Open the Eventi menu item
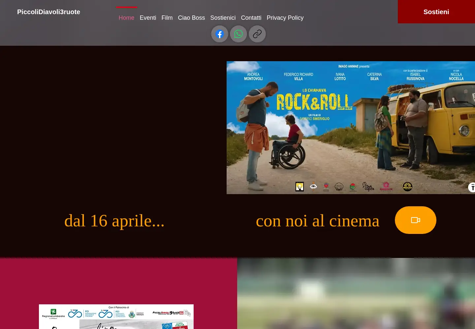The image size is (475, 329). pyautogui.click(x=148, y=18)
